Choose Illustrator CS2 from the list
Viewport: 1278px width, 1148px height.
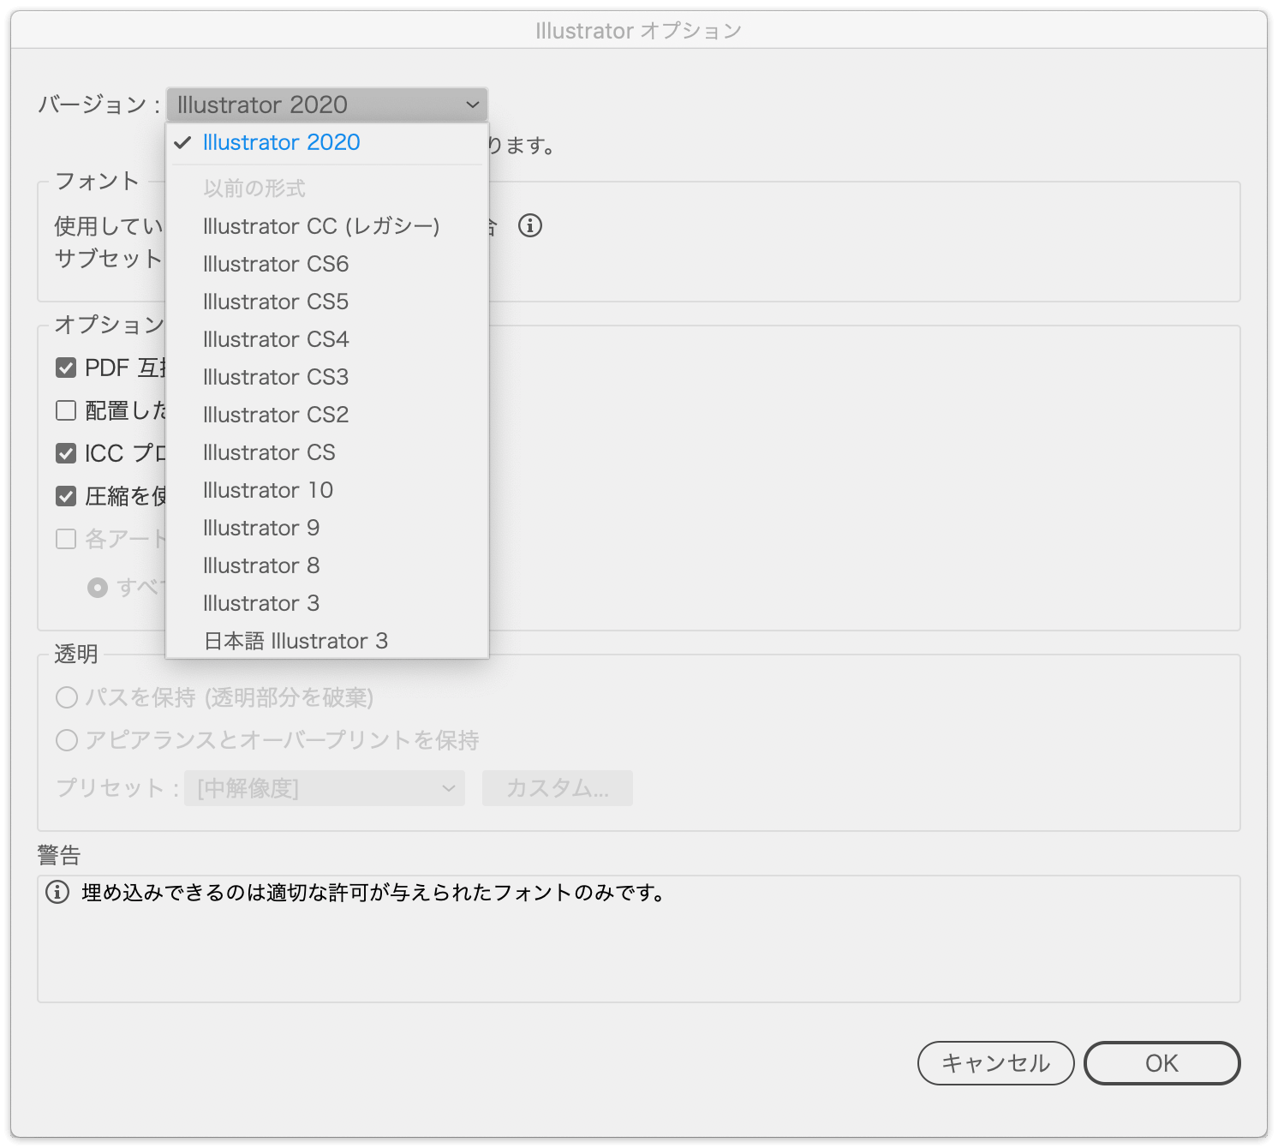pos(327,415)
